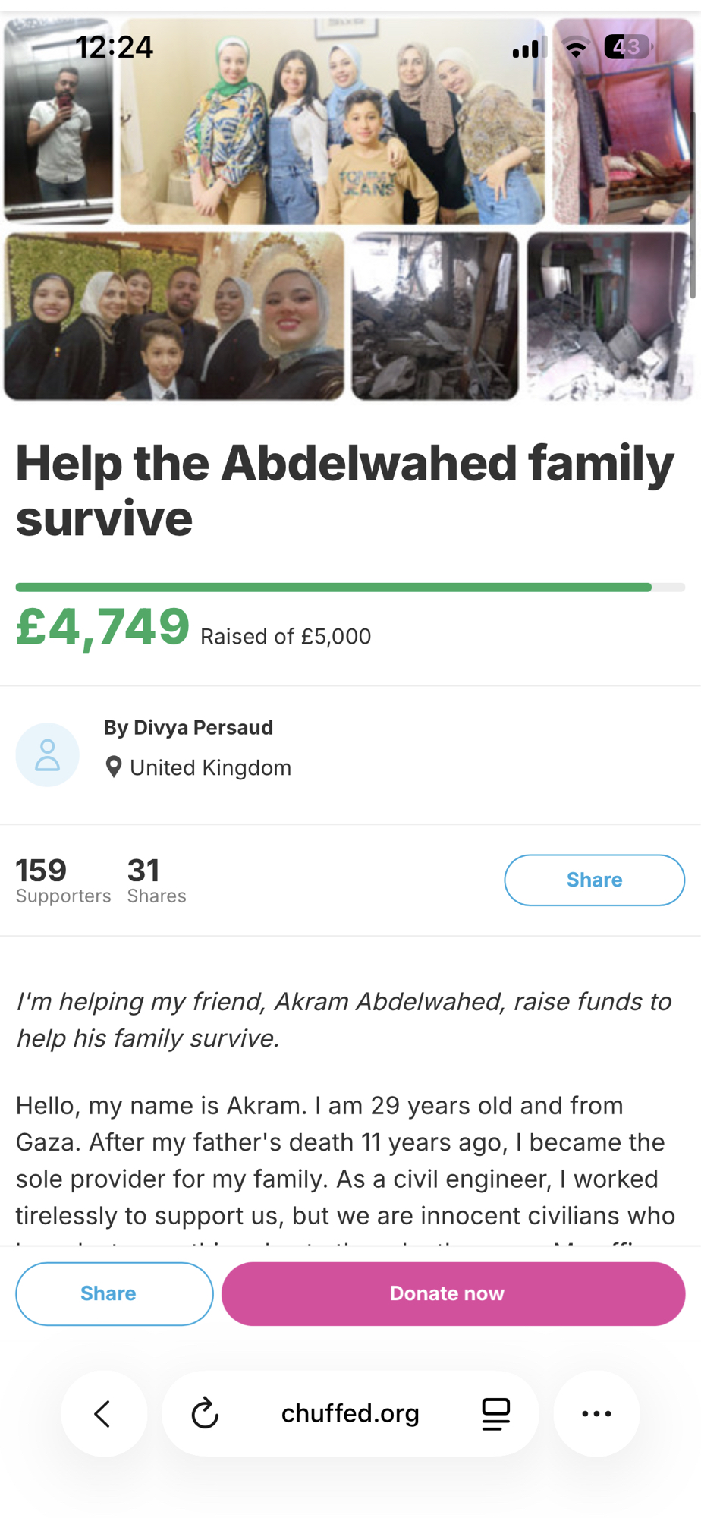This screenshot has width=701, height=1518.
Task: View the group selfie by the green wall
Action: point(174,316)
